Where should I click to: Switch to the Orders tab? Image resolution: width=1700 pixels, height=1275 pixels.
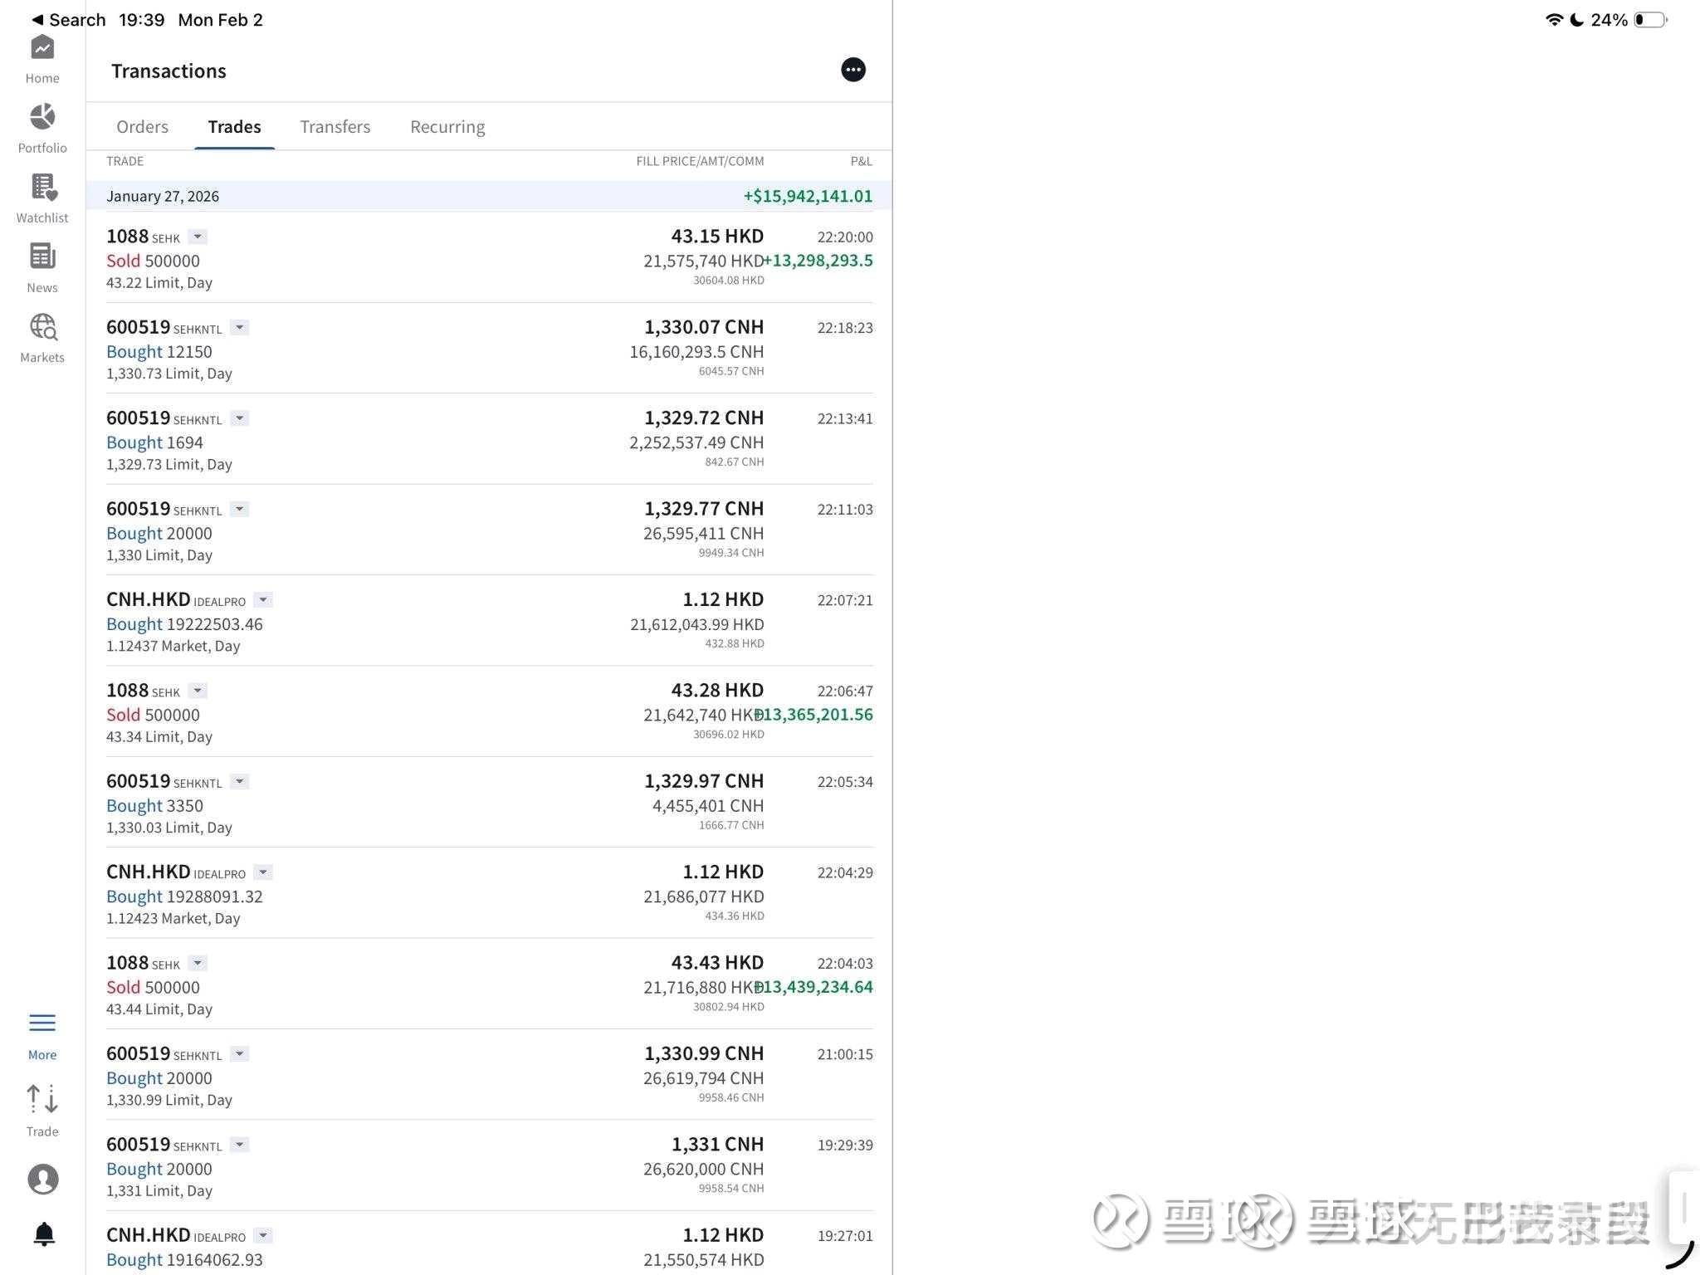point(142,127)
